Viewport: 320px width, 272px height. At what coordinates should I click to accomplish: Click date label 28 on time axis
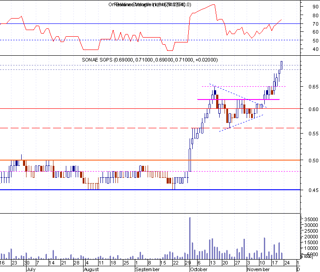[x=76, y=263]
